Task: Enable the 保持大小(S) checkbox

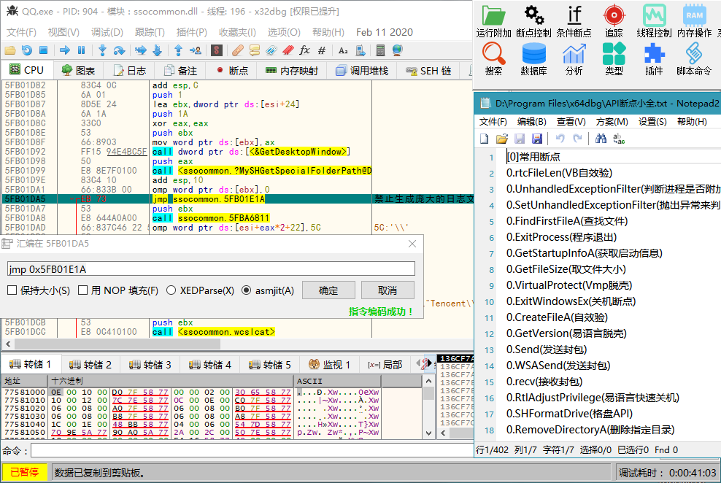Action: tap(12, 290)
